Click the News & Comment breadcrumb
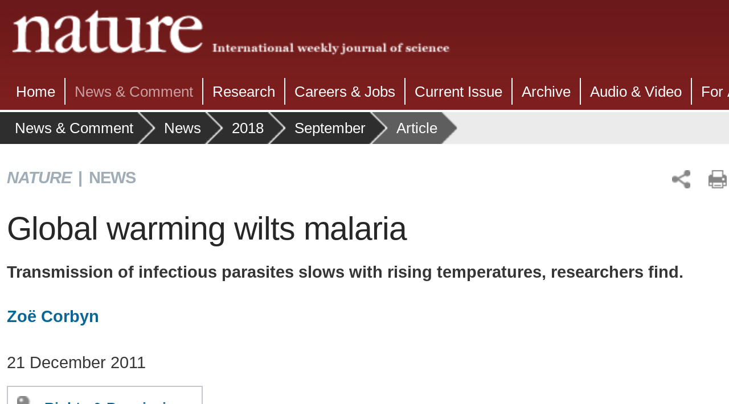Viewport: 729px width, 404px height. [74, 128]
